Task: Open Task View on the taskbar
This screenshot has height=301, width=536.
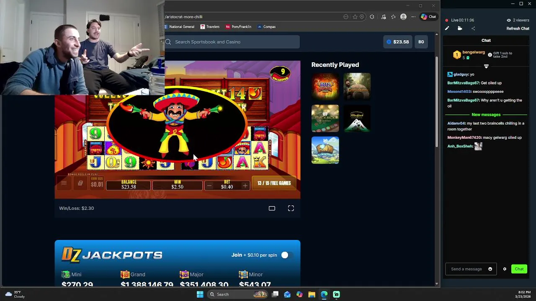Action: pyautogui.click(x=275, y=294)
